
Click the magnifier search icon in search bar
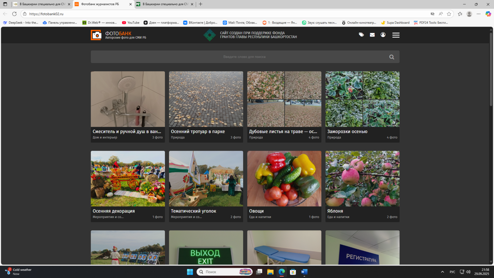(391, 57)
